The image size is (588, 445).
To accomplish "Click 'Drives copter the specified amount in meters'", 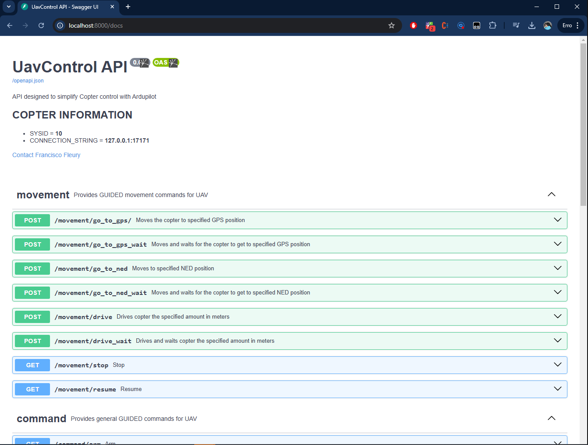I will 173,317.
